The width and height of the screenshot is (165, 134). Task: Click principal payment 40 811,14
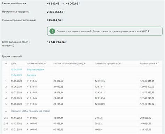click(x=58, y=118)
